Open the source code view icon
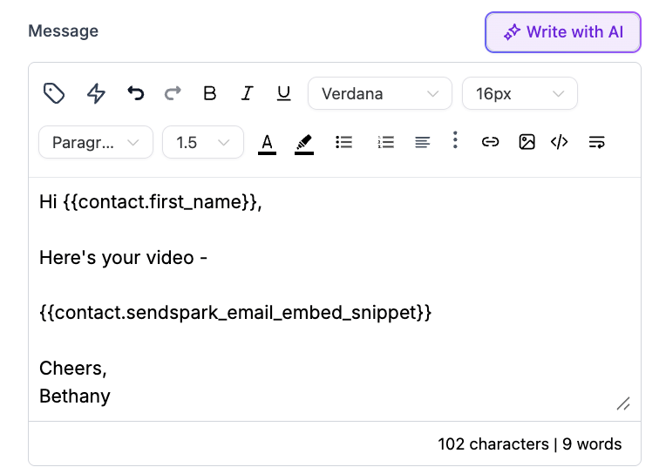Screen dimensions: 659x474 click(x=560, y=142)
